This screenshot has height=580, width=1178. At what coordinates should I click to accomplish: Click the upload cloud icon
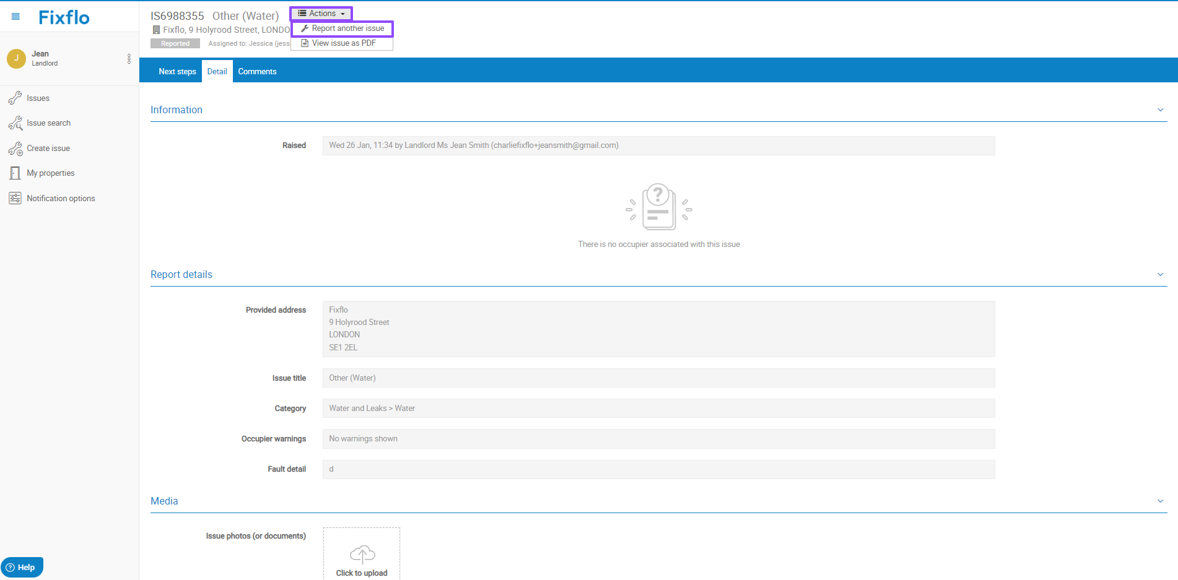[x=362, y=554]
